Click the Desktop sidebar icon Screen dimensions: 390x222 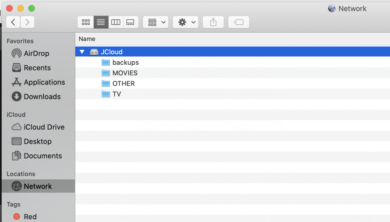tap(16, 141)
